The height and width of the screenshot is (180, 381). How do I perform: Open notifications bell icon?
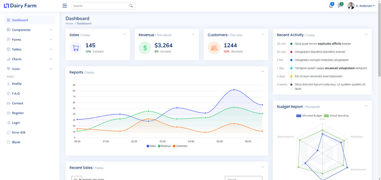331,6
